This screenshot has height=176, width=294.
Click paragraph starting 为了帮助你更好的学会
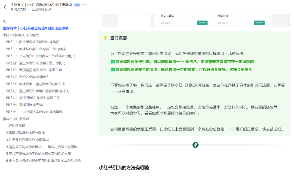[177, 54]
